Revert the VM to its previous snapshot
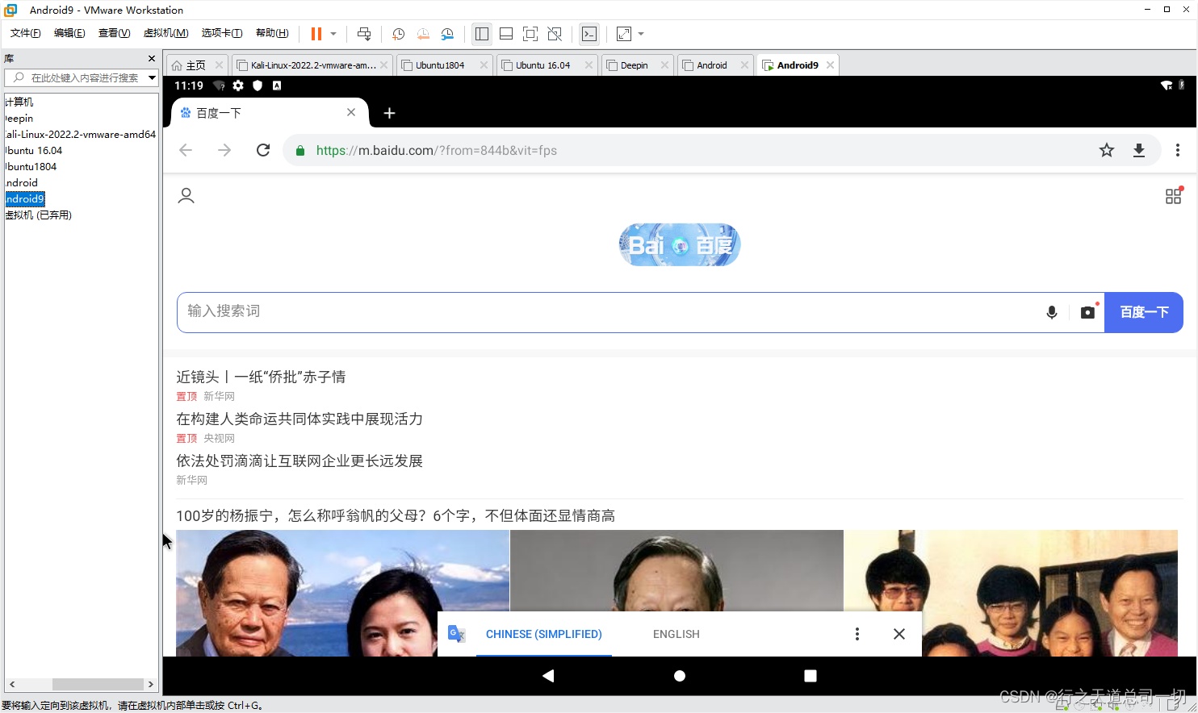The image size is (1198, 713). [423, 34]
